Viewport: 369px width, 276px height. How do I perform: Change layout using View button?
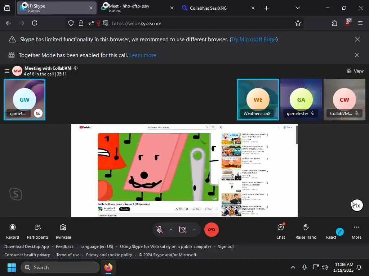355,71
